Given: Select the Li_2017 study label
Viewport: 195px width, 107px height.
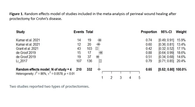Looking at the screenshot, I should [x=22, y=61].
